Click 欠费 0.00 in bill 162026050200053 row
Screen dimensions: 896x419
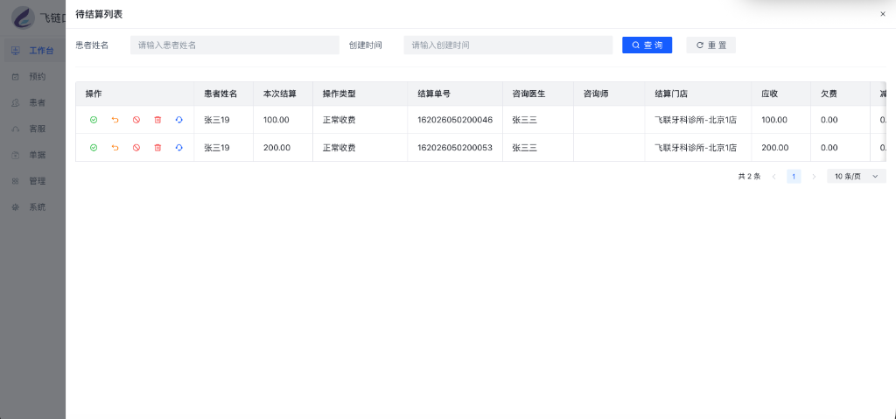click(x=829, y=148)
